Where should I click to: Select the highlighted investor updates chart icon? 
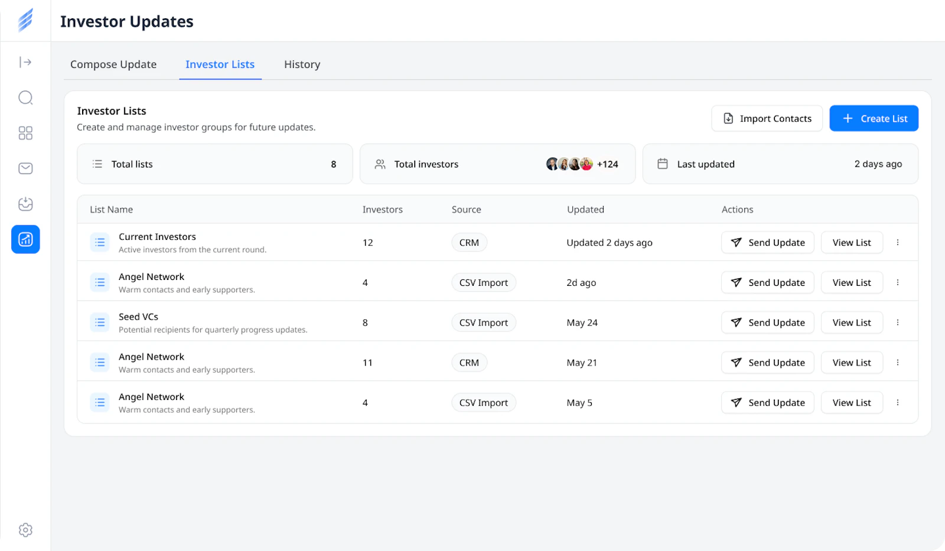(x=25, y=239)
